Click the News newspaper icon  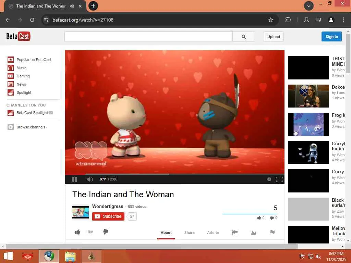click(11, 84)
